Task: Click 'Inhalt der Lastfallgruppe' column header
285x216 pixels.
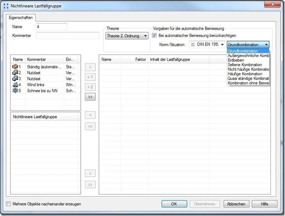Action: tap(179, 60)
